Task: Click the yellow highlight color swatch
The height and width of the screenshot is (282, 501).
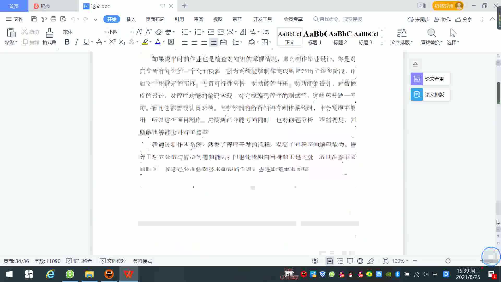Action: click(145, 42)
